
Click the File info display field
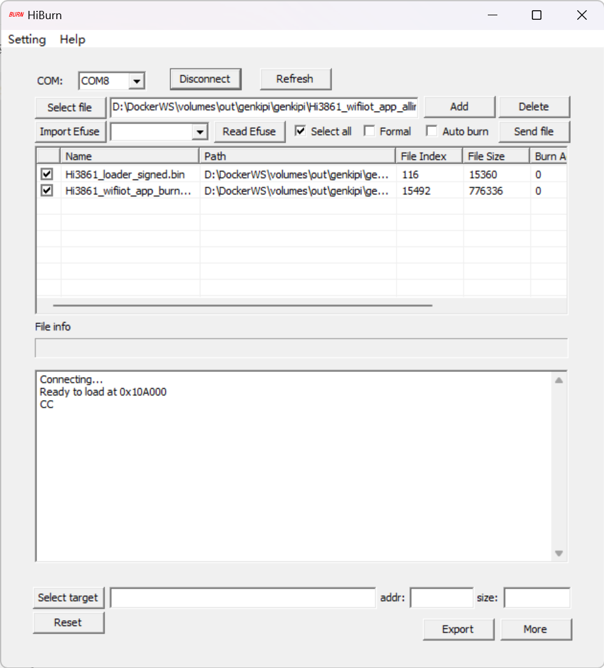[301, 348]
